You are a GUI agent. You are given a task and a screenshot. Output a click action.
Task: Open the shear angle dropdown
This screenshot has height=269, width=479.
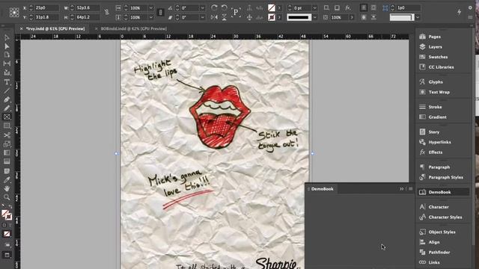click(202, 17)
